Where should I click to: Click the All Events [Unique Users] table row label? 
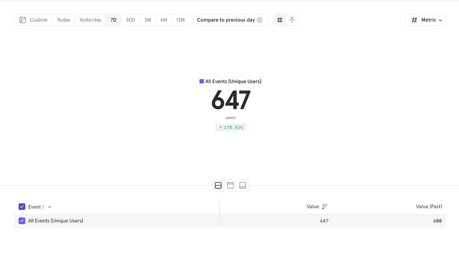pyautogui.click(x=55, y=221)
